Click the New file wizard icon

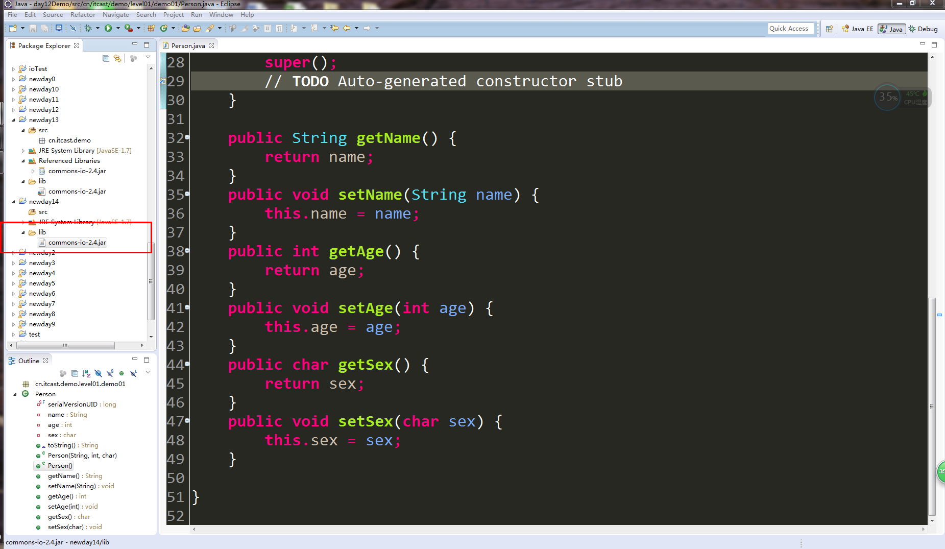pyautogui.click(x=13, y=28)
